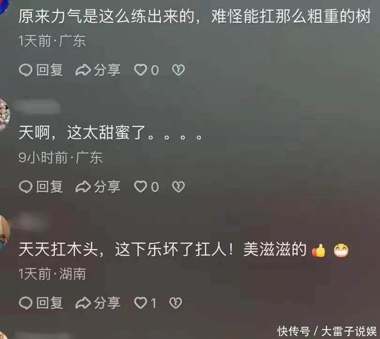Image resolution: width=380 pixels, height=339 pixels.
Task: Dislike the 这太甜蜜了 comment
Action: [178, 187]
